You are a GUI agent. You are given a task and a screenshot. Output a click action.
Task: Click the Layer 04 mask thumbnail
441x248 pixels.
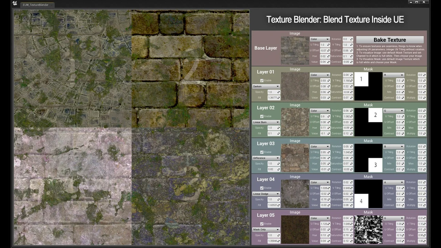(x=368, y=194)
